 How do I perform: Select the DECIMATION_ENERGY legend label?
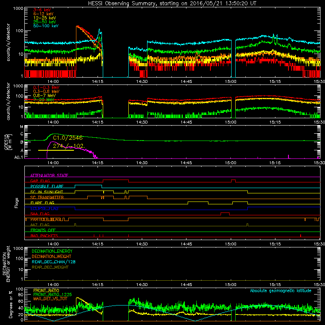point(52,251)
